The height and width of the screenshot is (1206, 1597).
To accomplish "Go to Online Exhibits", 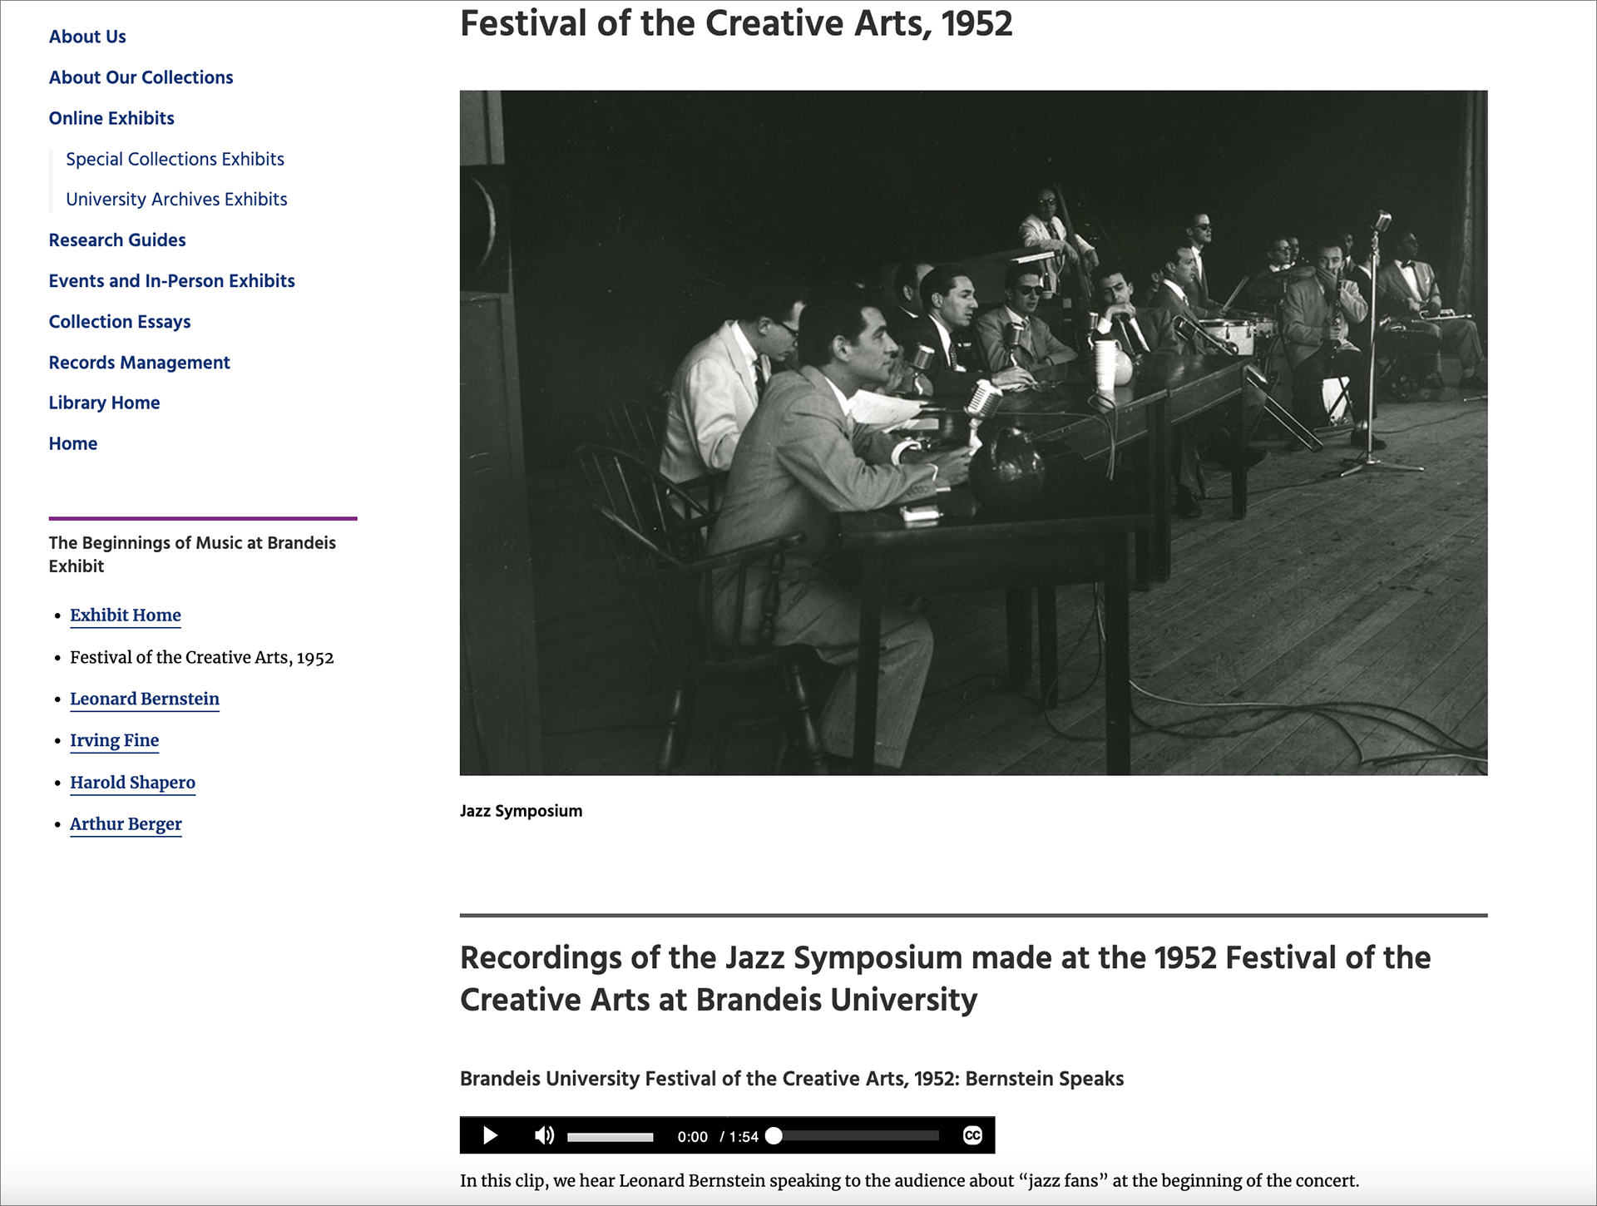I will point(111,118).
